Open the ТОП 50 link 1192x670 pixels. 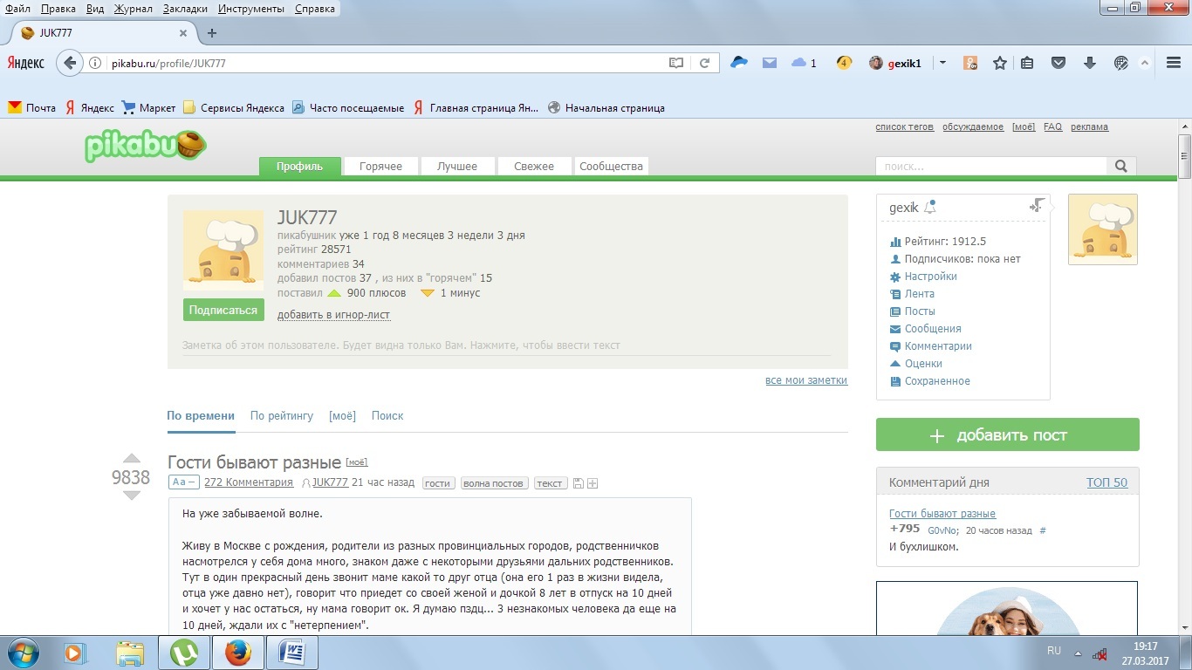[1106, 482]
